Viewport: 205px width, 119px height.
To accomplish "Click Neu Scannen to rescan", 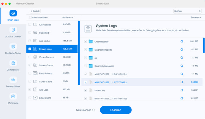I will coord(86,110).
